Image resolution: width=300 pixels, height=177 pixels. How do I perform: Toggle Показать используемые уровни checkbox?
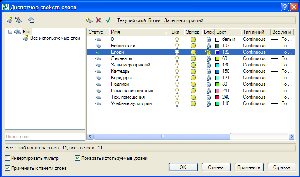tap(77, 158)
